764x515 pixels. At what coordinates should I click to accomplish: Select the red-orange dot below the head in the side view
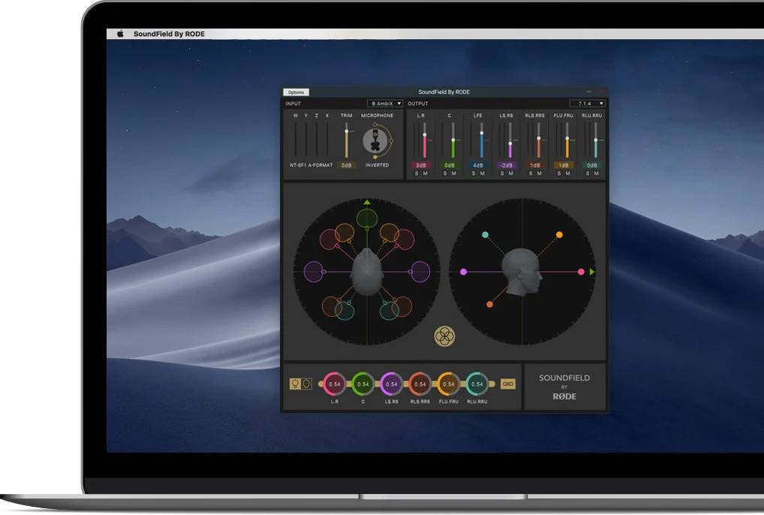489,305
